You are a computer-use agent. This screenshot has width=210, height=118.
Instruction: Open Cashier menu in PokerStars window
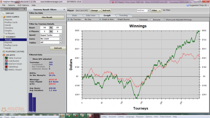tap(121, 117)
